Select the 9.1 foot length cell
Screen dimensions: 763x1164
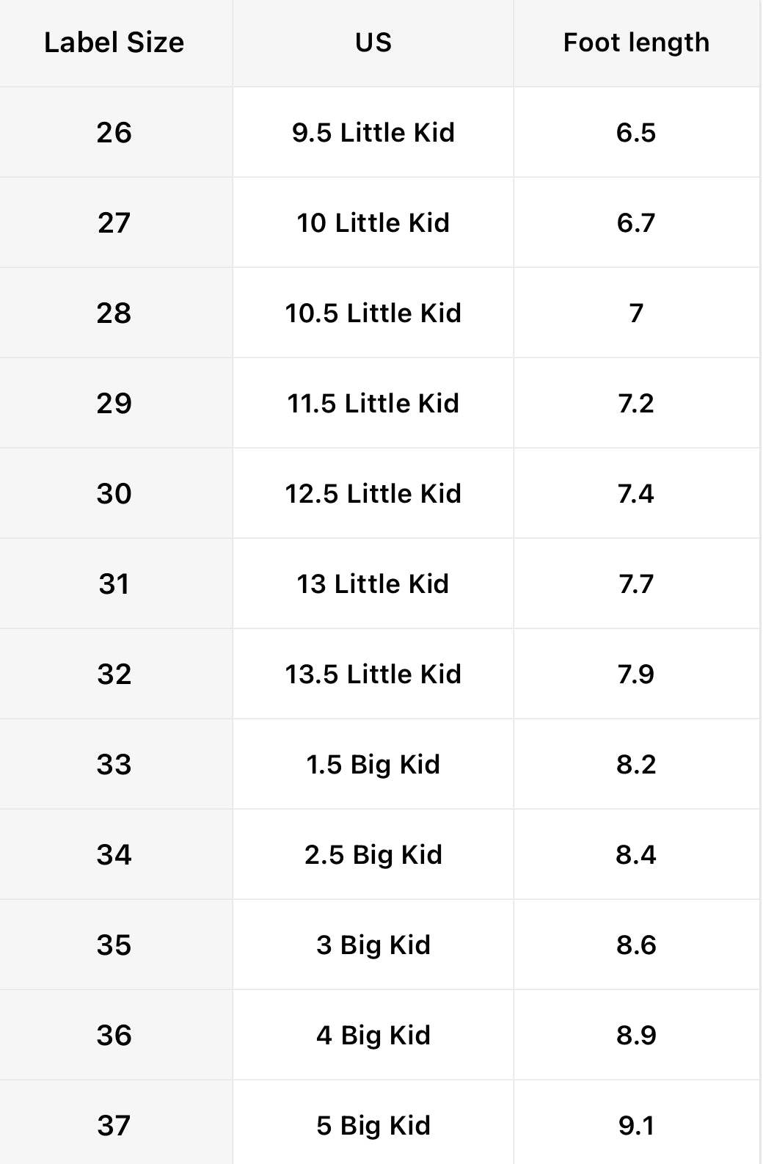click(x=636, y=1126)
